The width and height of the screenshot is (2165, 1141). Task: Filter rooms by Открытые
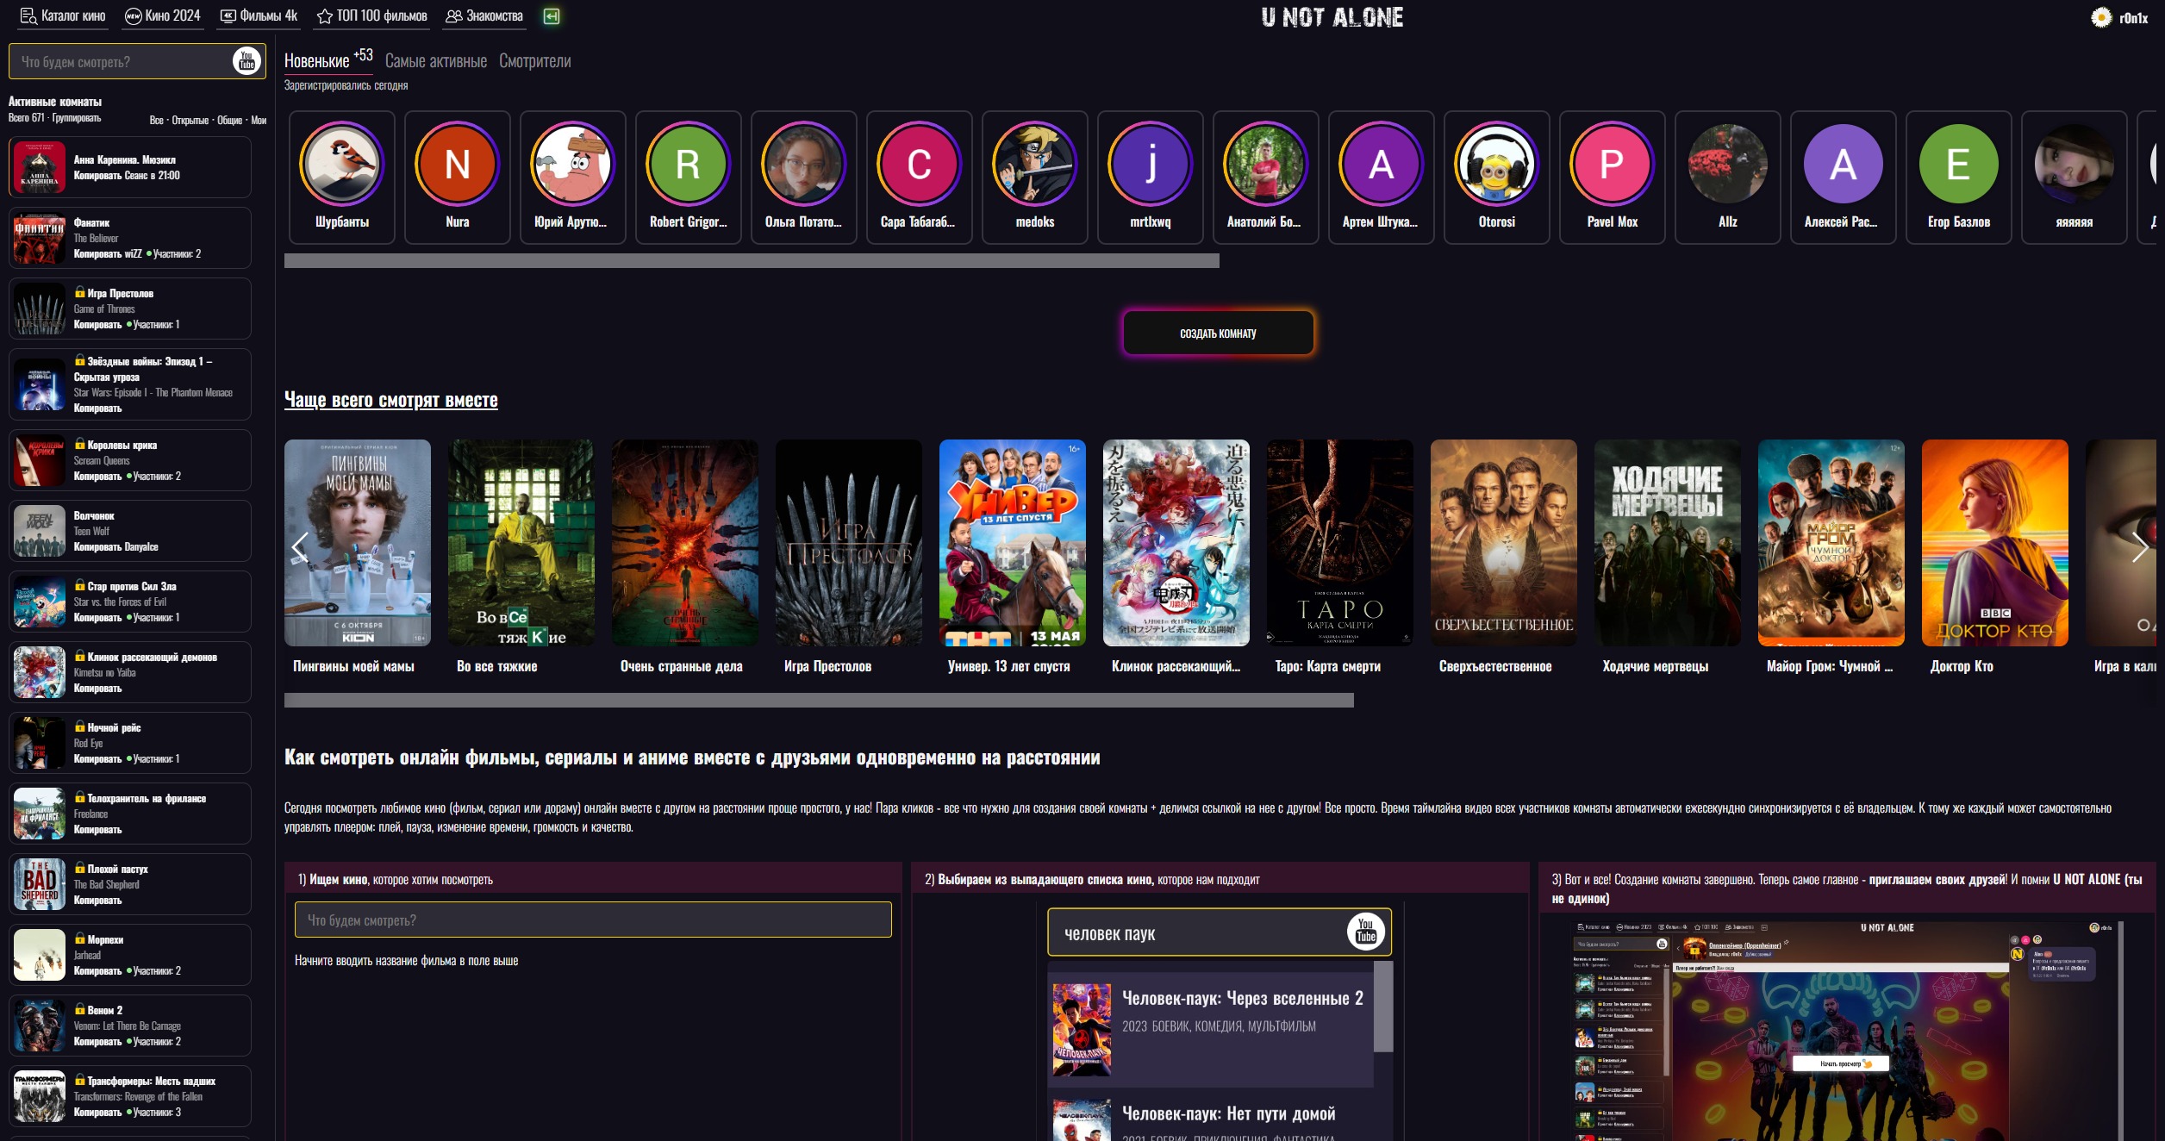coord(190,121)
